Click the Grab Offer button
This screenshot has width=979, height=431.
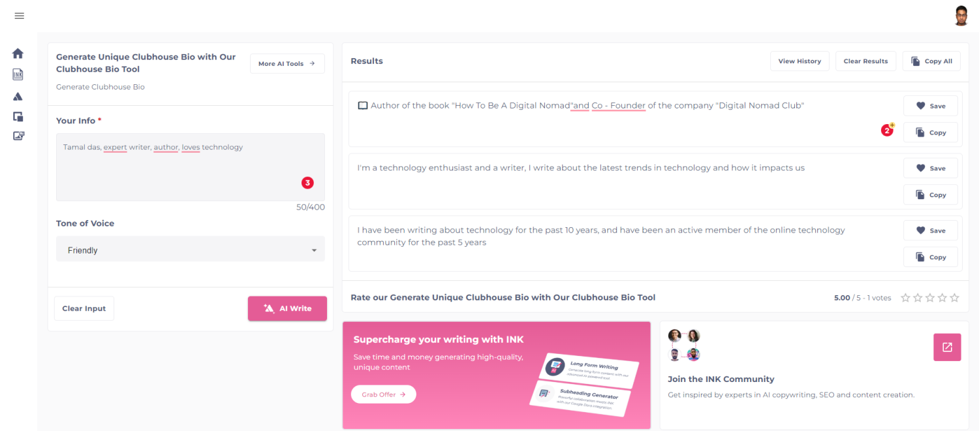tap(383, 394)
